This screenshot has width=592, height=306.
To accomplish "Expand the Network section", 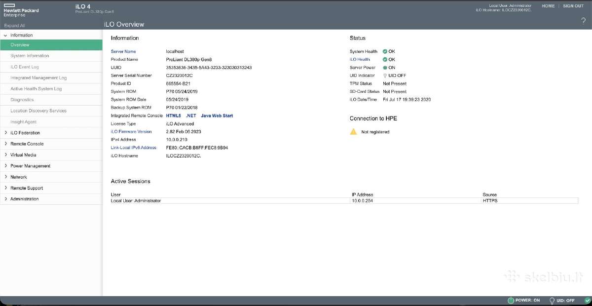I will (5, 177).
